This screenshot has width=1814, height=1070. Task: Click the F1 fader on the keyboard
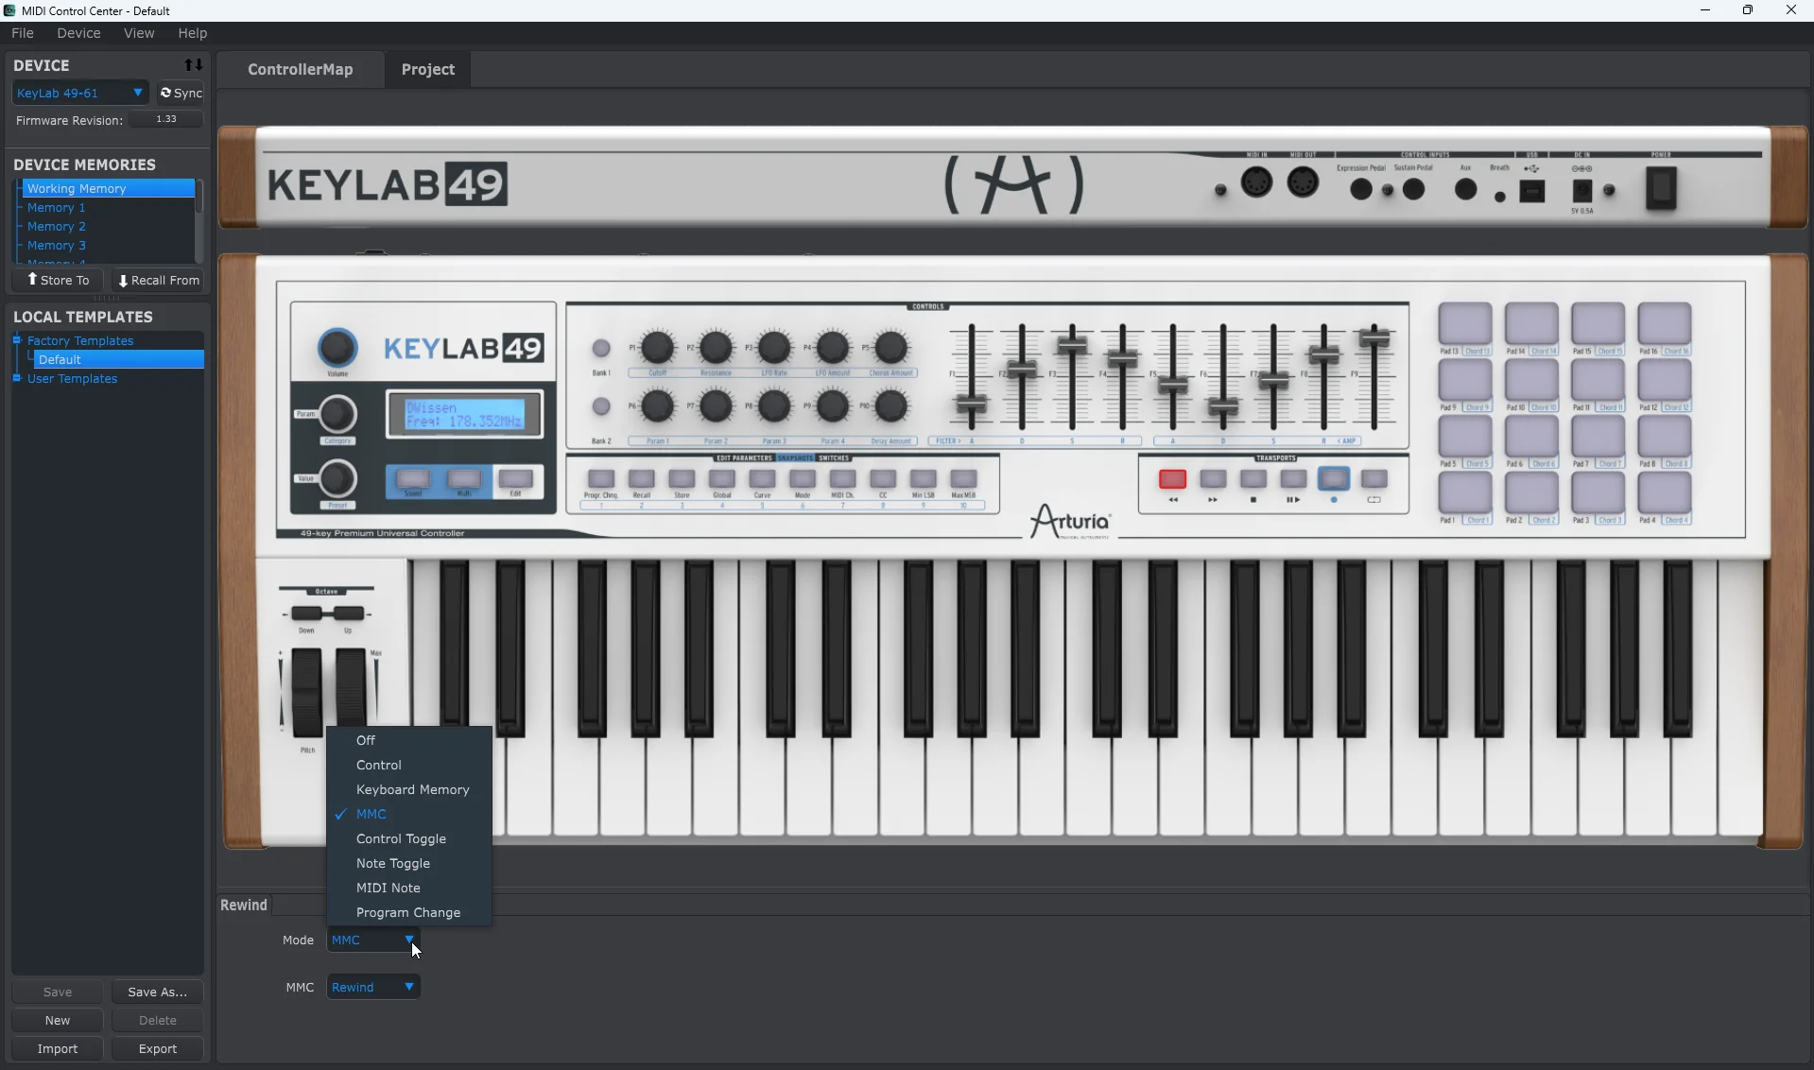pyautogui.click(x=971, y=406)
